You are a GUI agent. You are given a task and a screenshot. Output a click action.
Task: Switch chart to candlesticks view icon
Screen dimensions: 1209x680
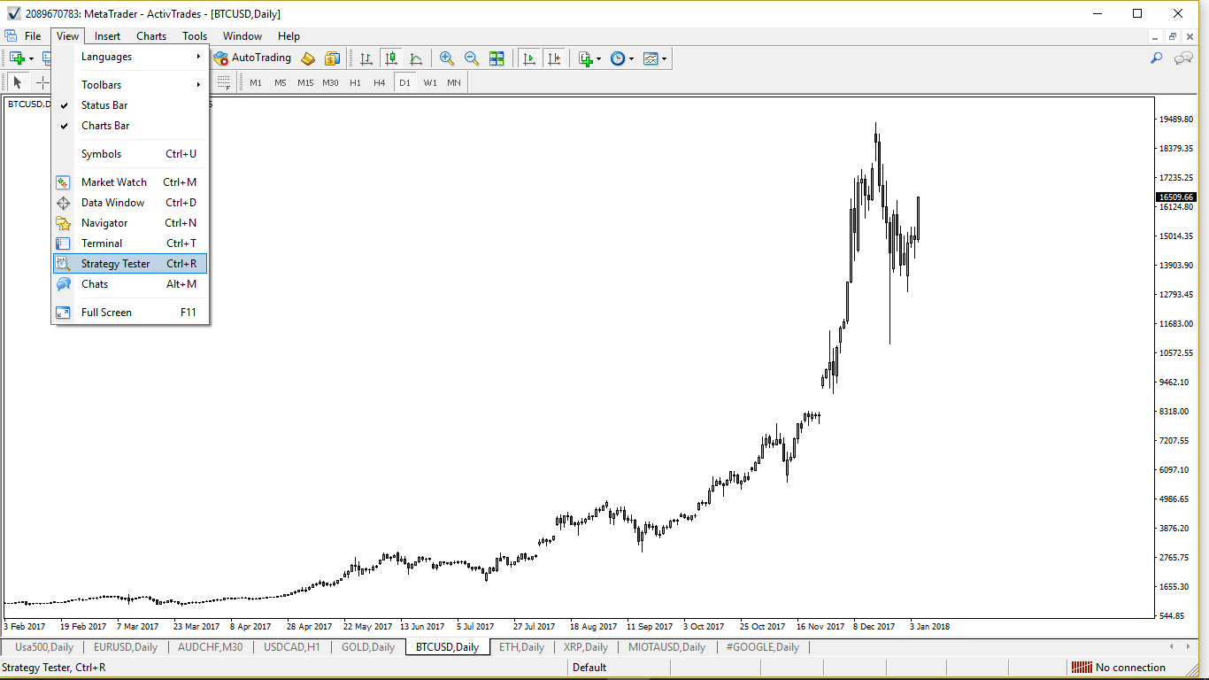coord(390,58)
